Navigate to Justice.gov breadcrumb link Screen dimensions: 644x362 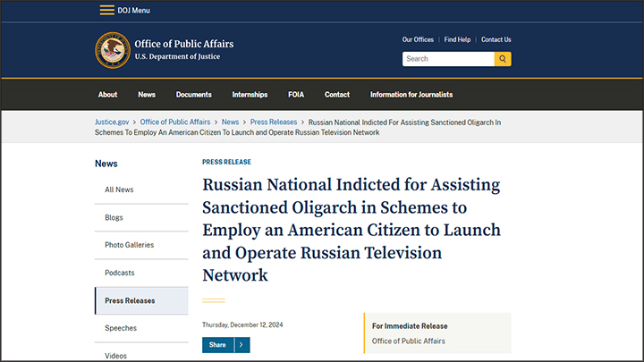111,121
